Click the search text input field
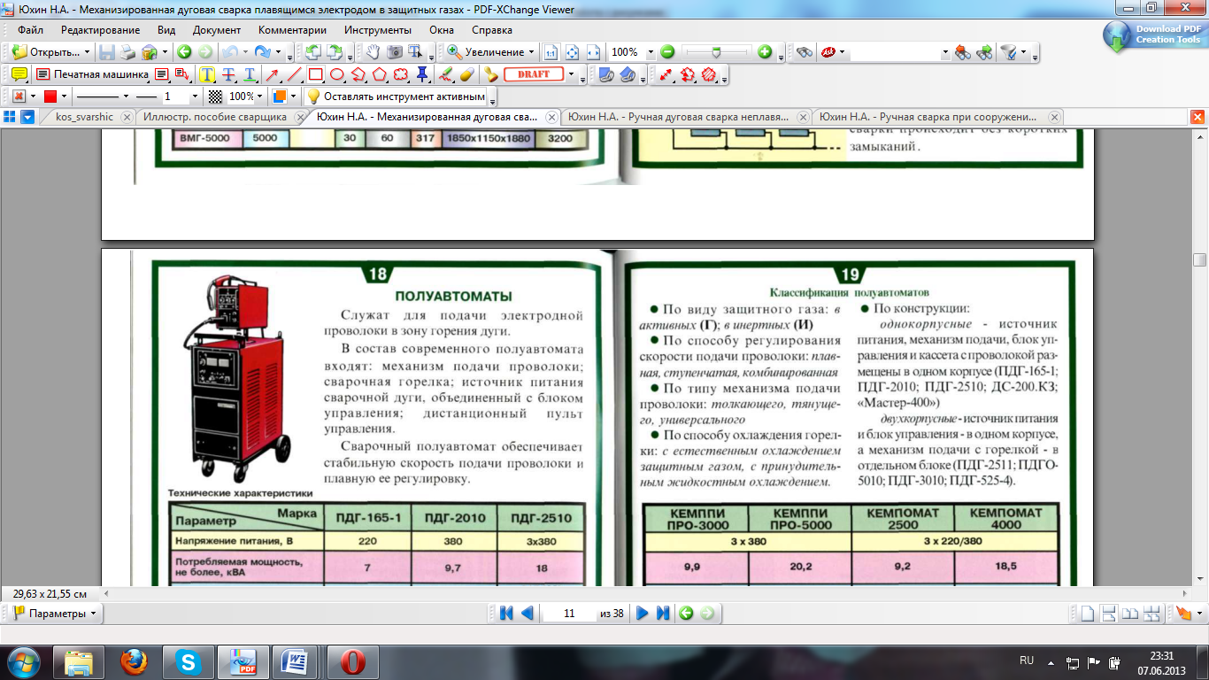 tap(894, 52)
